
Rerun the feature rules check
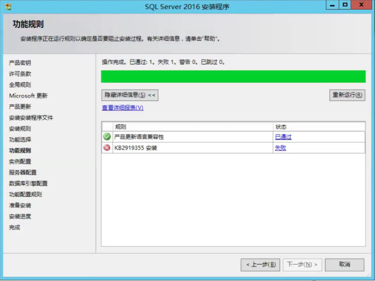point(347,95)
